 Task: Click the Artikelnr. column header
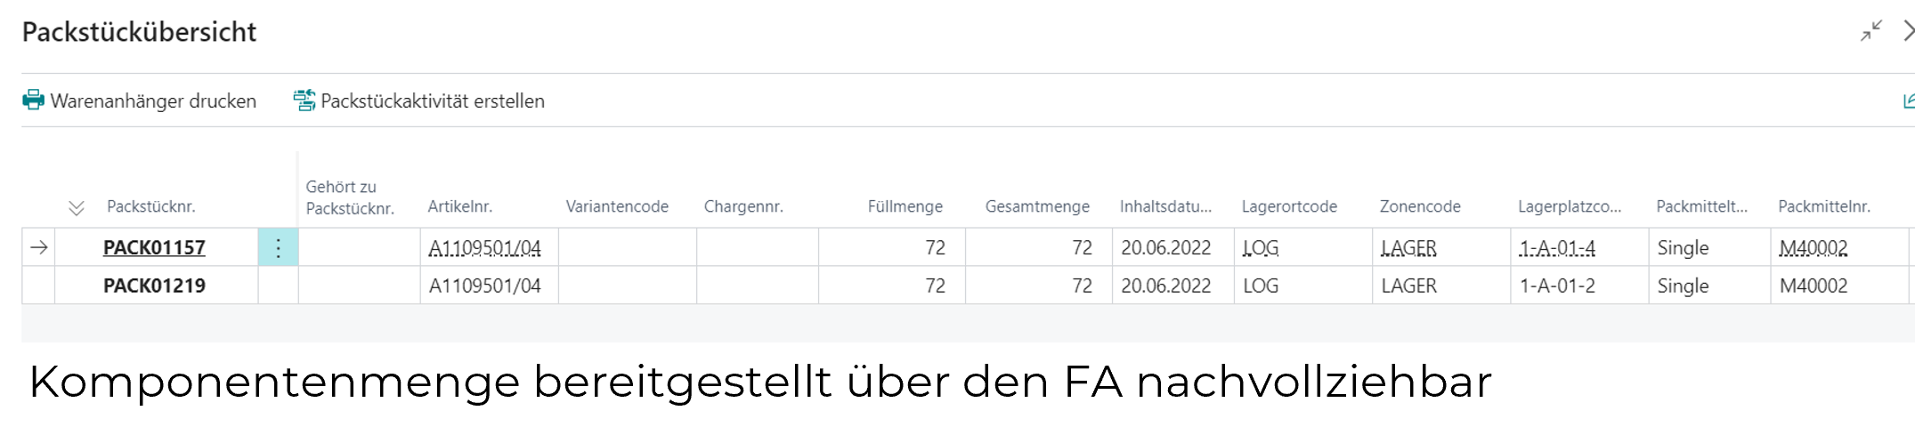[459, 206]
